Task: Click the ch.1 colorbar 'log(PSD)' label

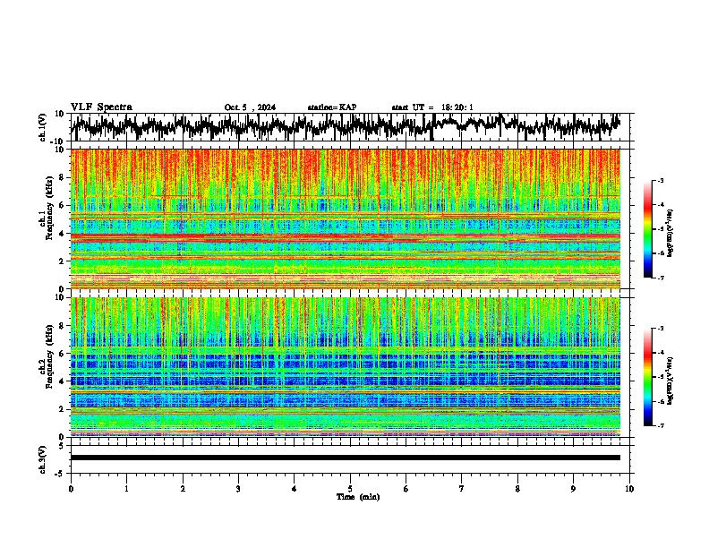Action: point(671,234)
